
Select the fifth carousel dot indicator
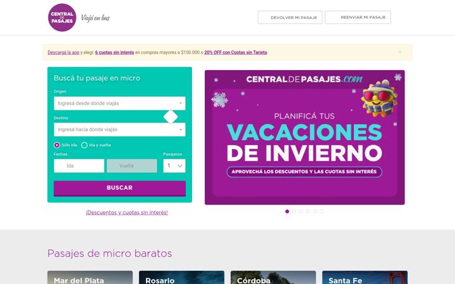click(x=315, y=211)
